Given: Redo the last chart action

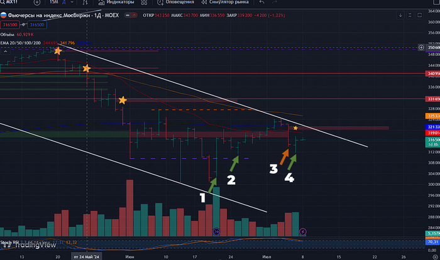Looking at the screenshot, I should (x=275, y=2).
